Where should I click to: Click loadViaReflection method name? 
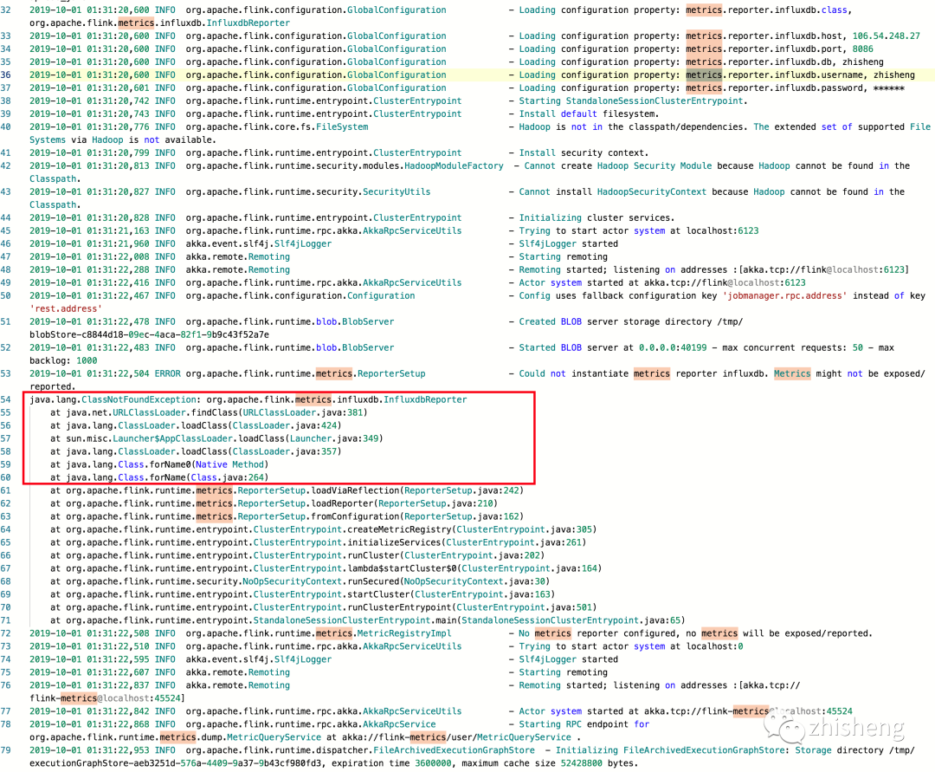pyautogui.click(x=356, y=491)
